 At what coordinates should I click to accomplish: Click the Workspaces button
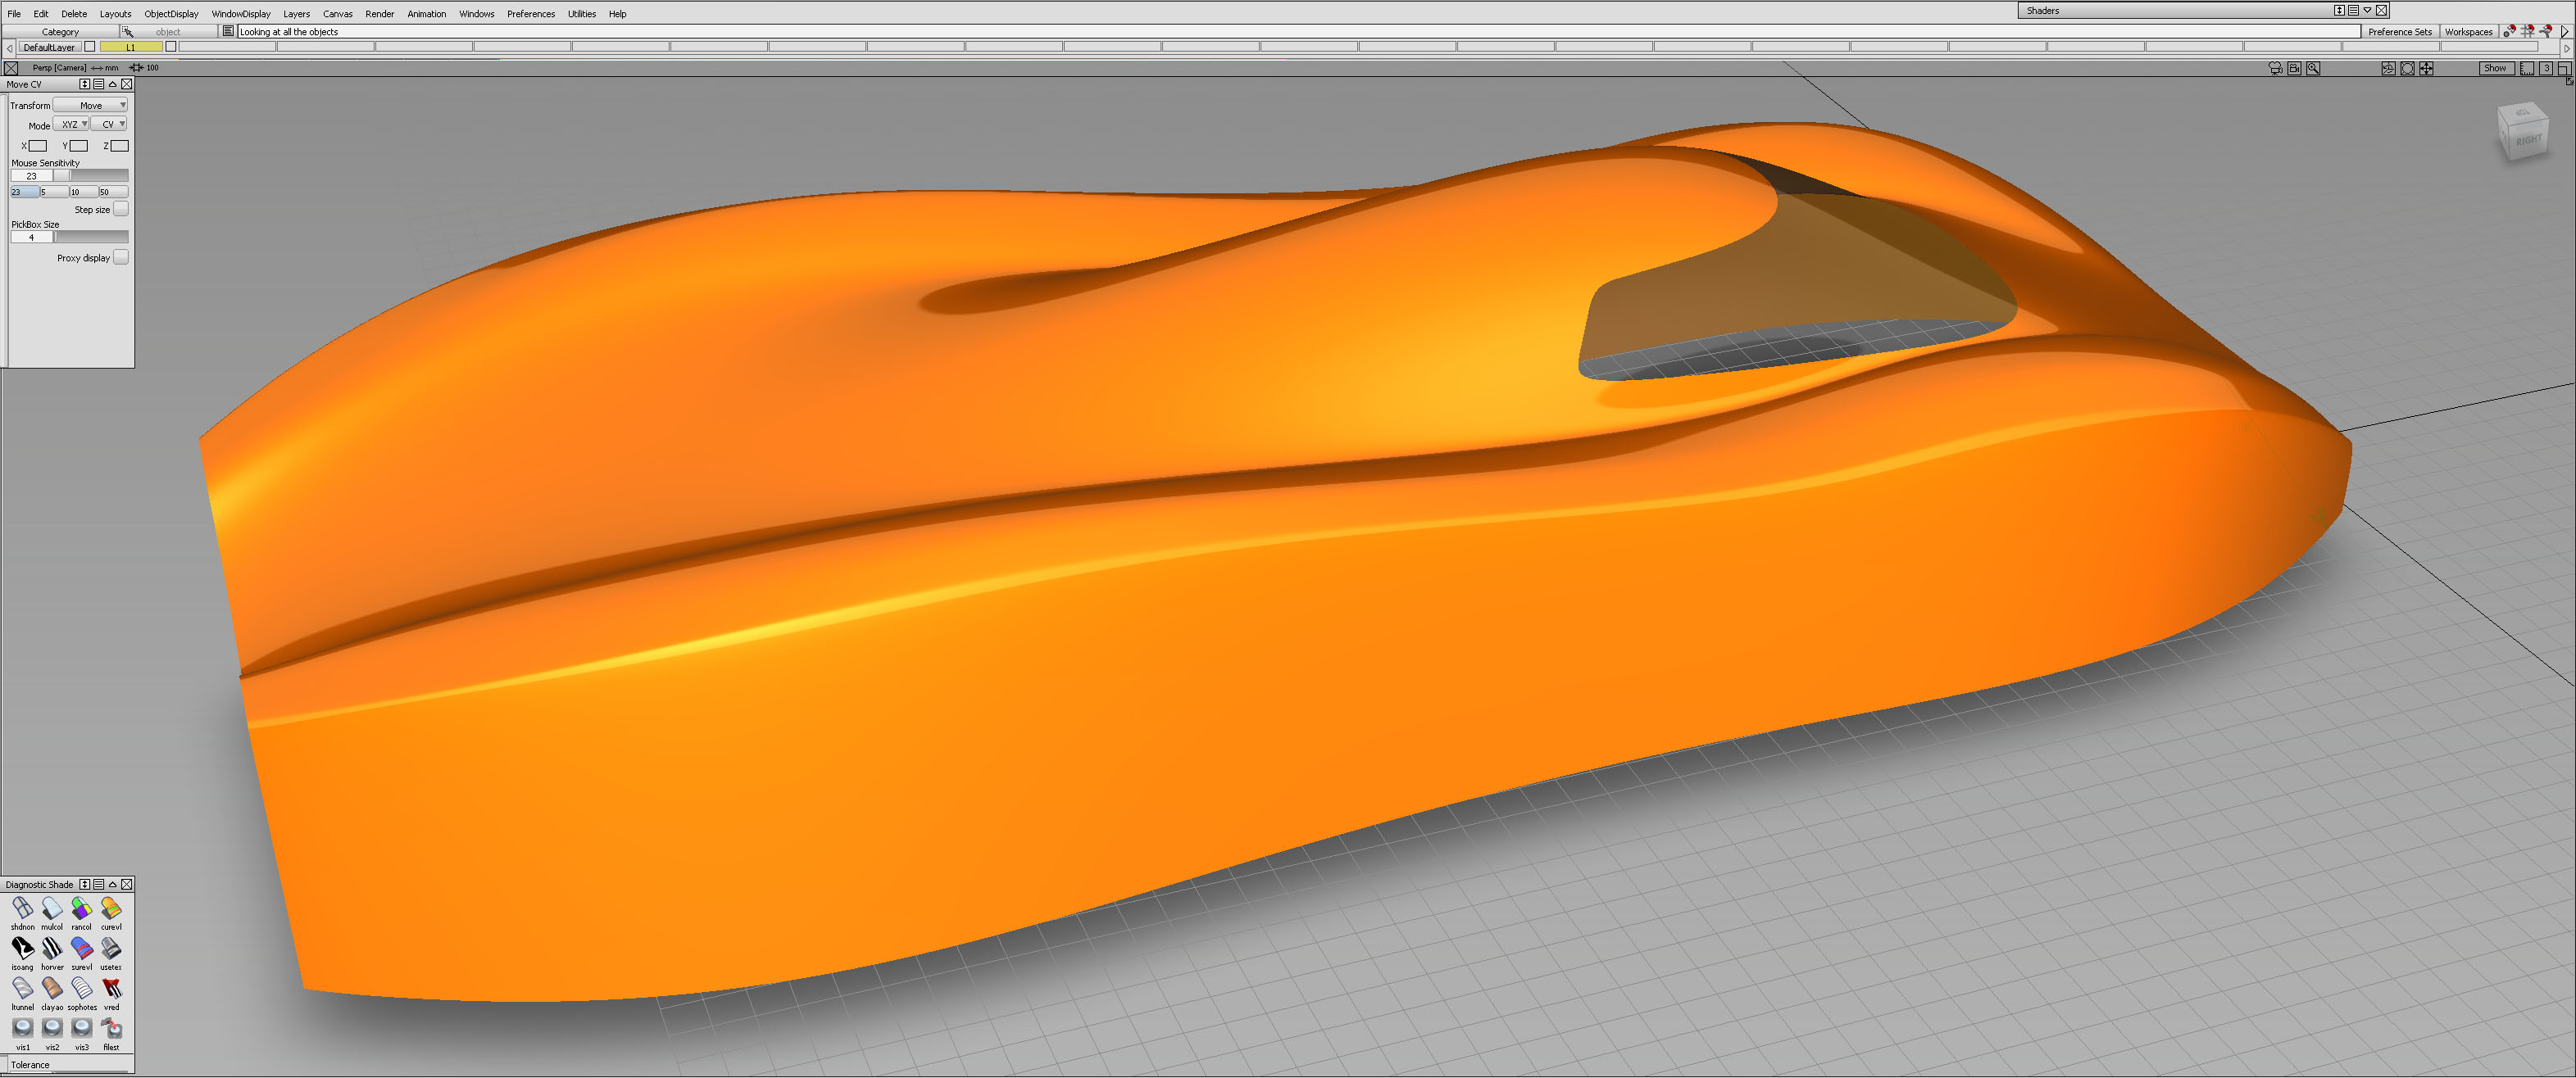pyautogui.click(x=2468, y=32)
